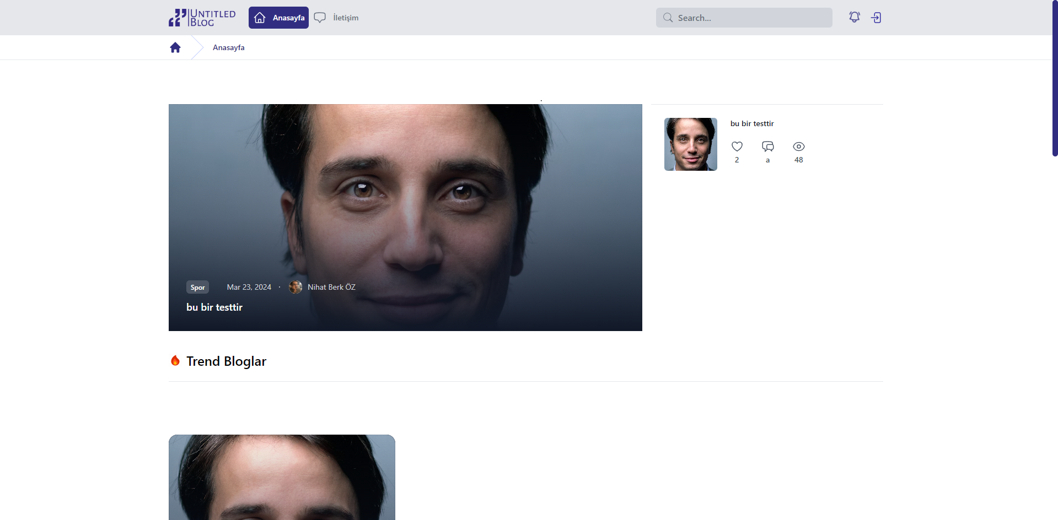The image size is (1058, 520).
Task: Click the Spor category badge
Action: coord(197,287)
